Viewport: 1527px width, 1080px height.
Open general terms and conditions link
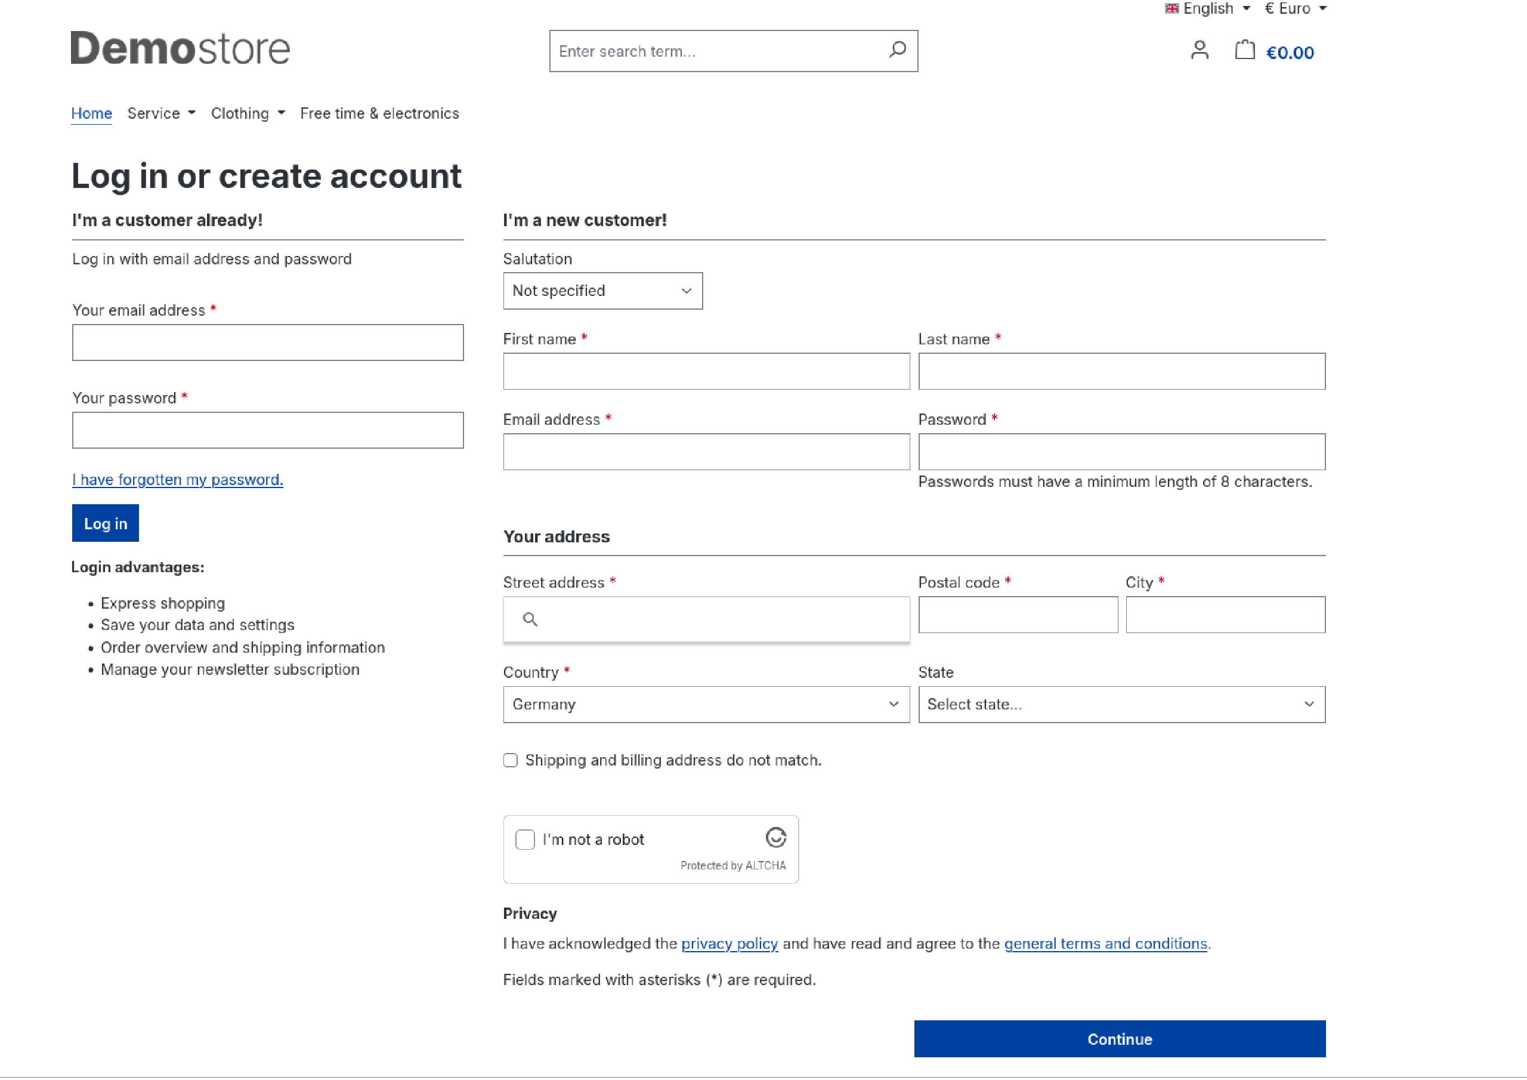pos(1105,943)
